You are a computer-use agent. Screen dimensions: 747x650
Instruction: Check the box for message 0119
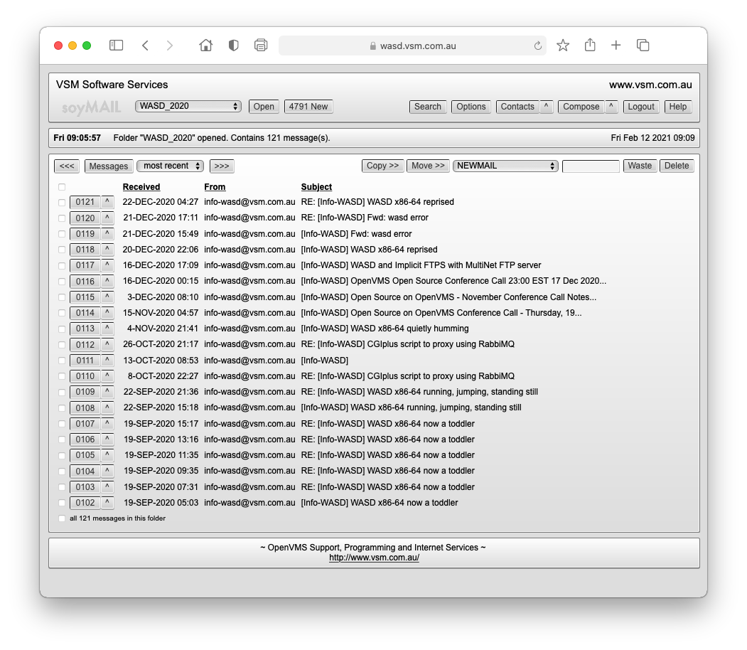click(62, 234)
